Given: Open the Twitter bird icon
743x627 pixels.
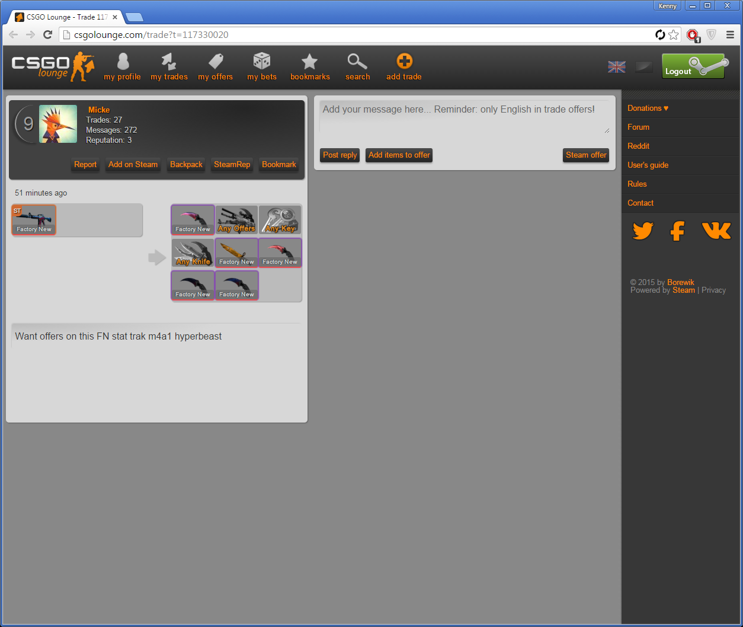Looking at the screenshot, I should (x=643, y=231).
